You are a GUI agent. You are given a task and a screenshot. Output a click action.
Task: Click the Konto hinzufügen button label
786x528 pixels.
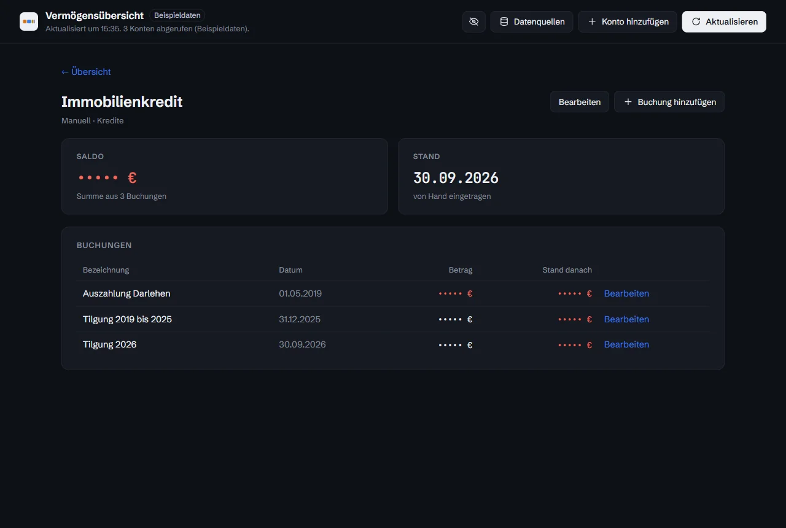click(635, 21)
